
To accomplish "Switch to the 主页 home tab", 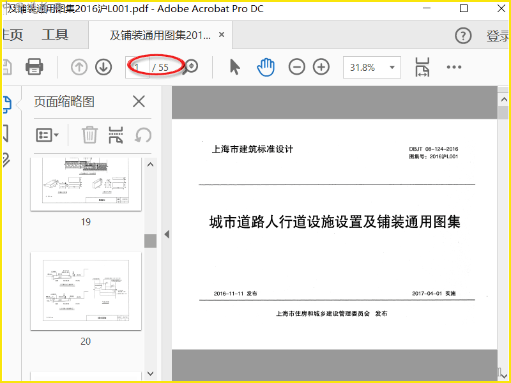I will click(12, 34).
